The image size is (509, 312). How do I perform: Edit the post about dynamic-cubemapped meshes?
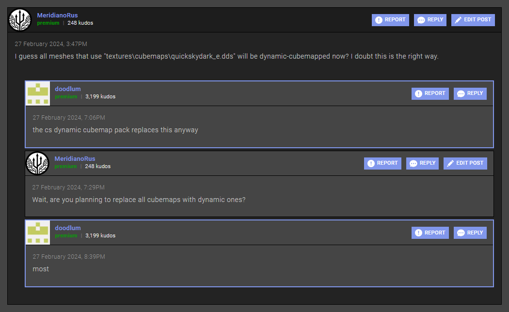pyautogui.click(x=473, y=20)
